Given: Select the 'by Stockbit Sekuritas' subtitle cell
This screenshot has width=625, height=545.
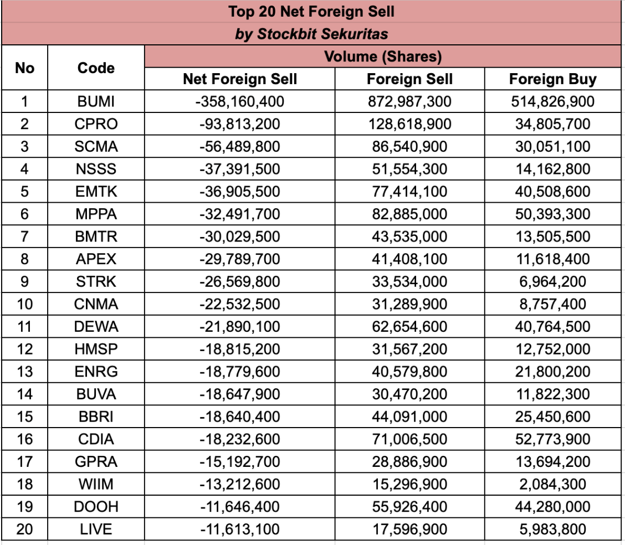Looking at the screenshot, I should pos(312,34).
